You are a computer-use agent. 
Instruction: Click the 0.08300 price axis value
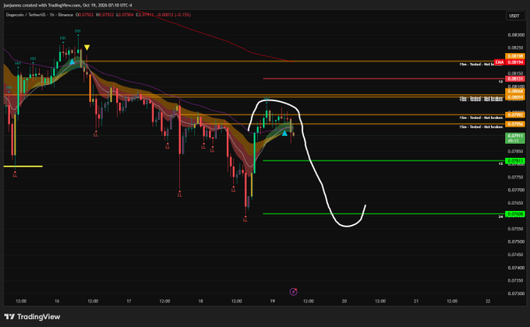(516, 35)
